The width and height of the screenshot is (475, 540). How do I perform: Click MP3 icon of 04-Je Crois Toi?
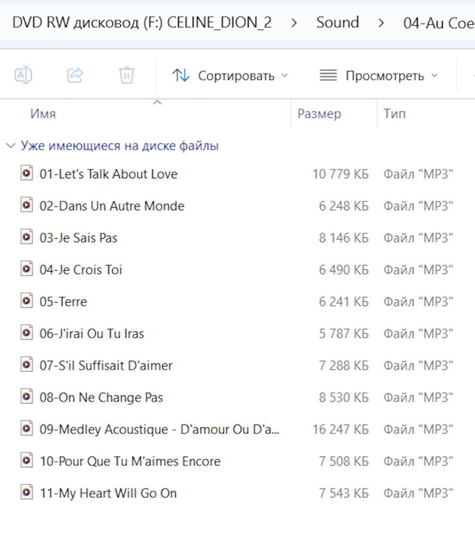[x=26, y=269]
